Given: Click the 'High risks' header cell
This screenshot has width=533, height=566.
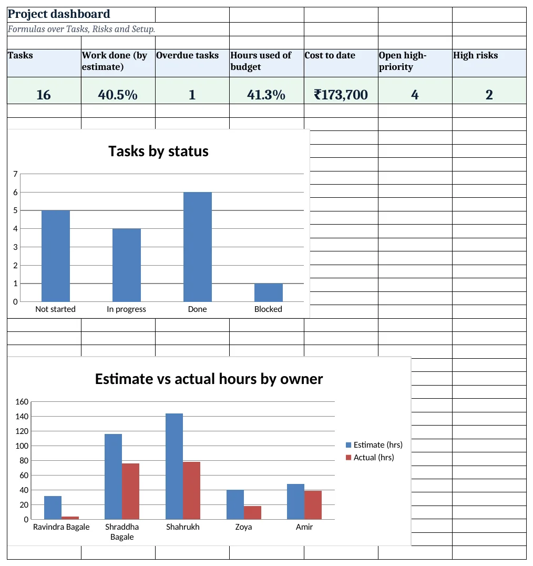Looking at the screenshot, I should (x=489, y=63).
